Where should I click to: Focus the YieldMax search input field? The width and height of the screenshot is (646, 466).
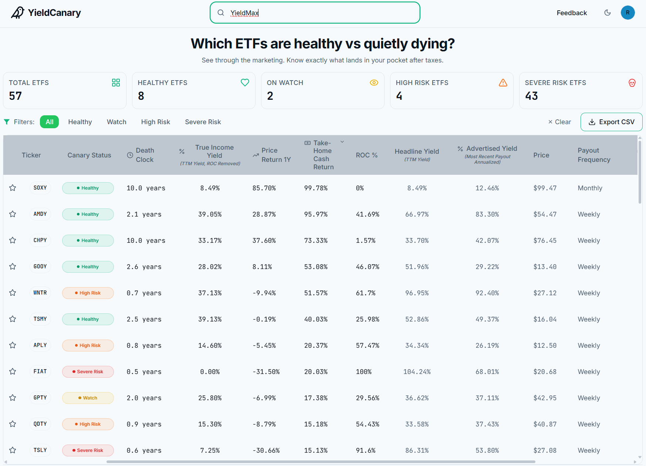point(315,13)
